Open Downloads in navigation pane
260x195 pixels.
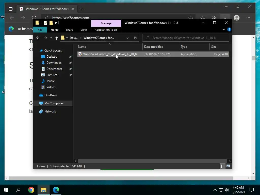tap(54, 63)
